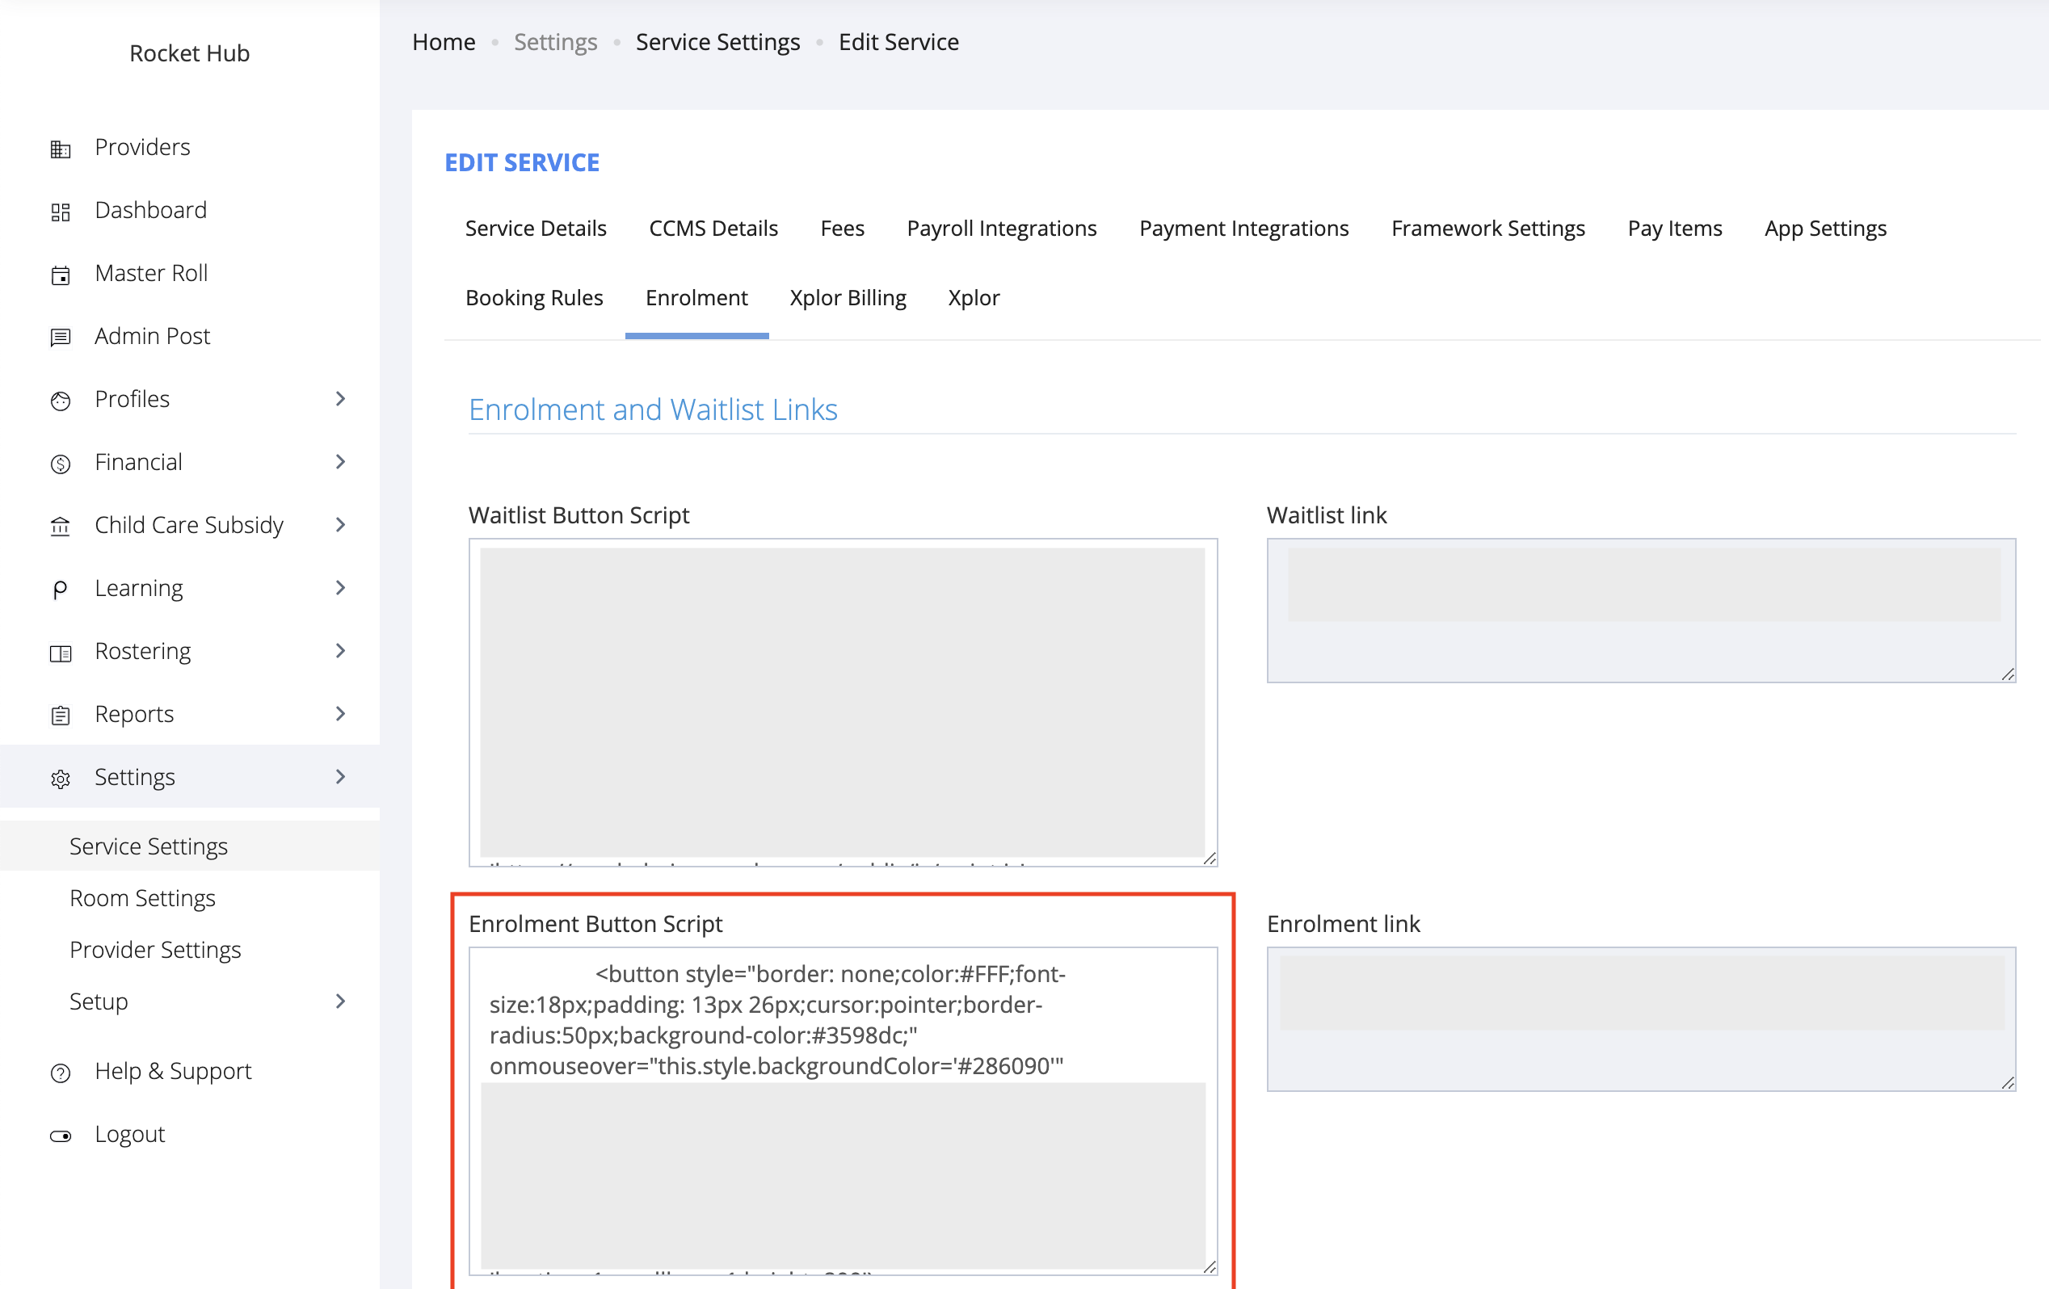Click the Enrolment link text field
This screenshot has width=2049, height=1289.
1642,1019
